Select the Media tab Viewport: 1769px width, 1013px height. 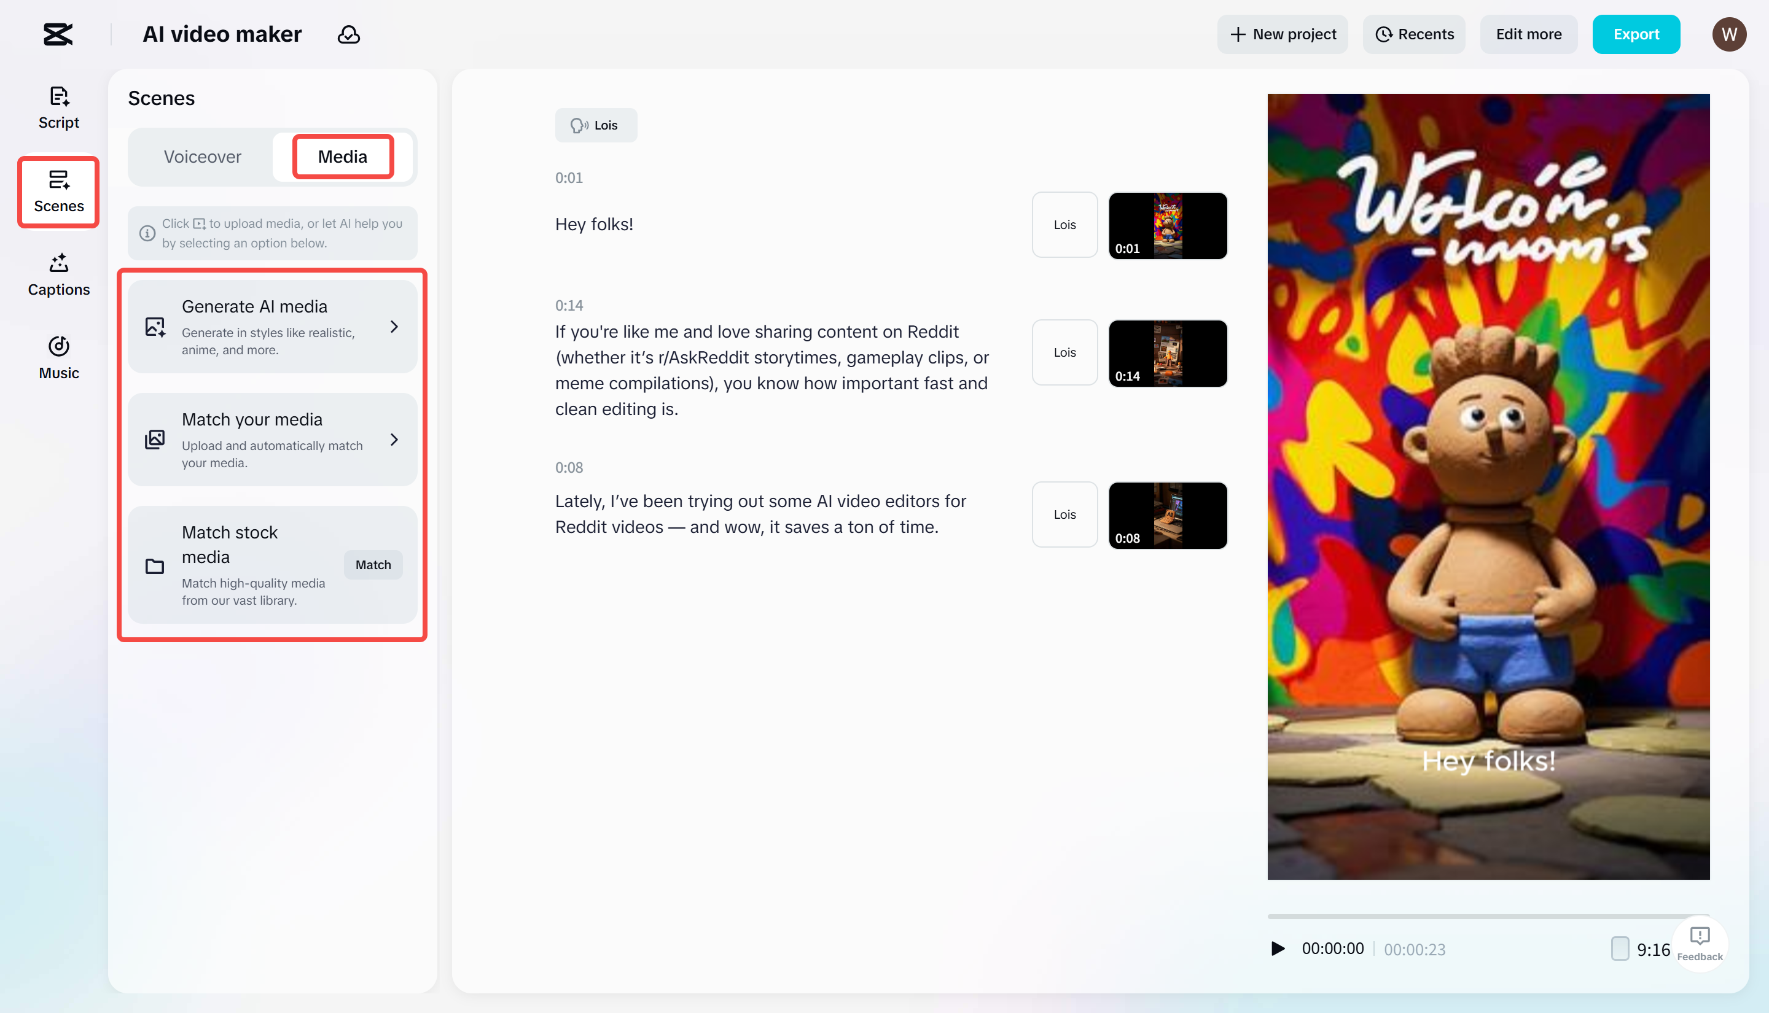[342, 157]
